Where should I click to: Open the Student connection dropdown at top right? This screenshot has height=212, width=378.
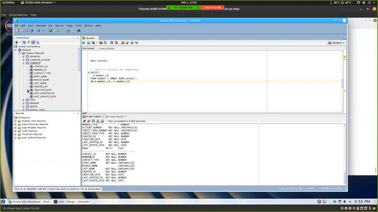(x=336, y=43)
